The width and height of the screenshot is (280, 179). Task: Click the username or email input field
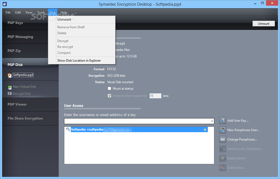tap(139, 121)
